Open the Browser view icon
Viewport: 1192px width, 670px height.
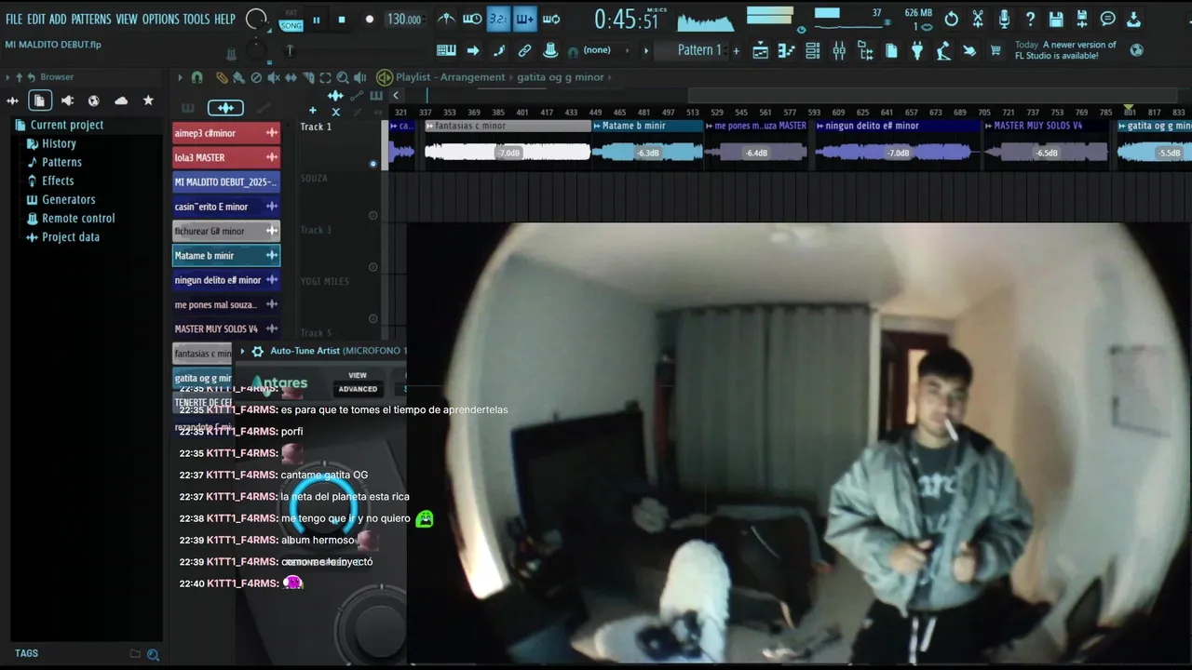click(x=865, y=51)
